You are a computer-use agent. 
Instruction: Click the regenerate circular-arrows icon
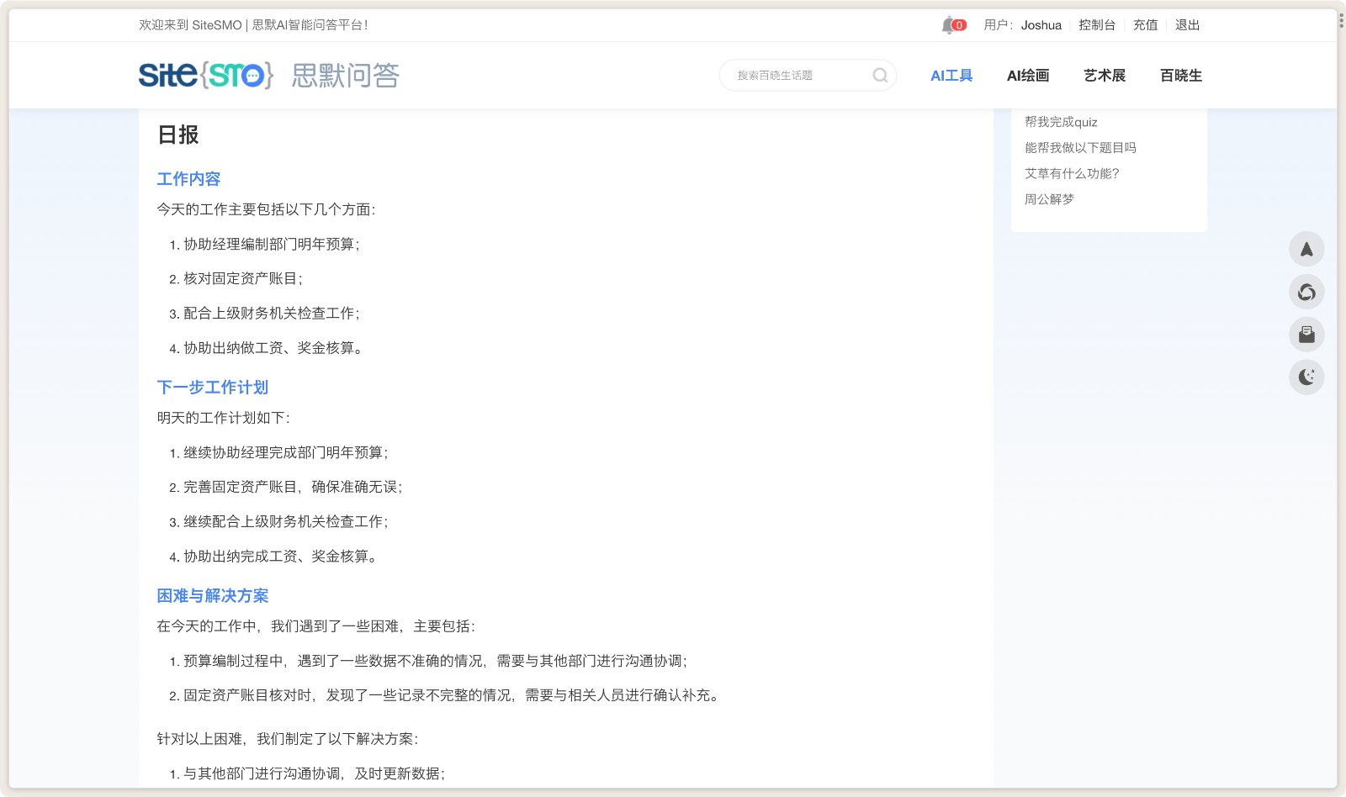click(1306, 293)
